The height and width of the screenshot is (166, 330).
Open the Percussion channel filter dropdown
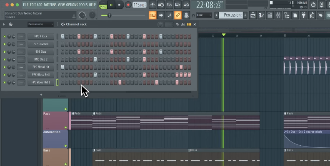[x=40, y=24]
